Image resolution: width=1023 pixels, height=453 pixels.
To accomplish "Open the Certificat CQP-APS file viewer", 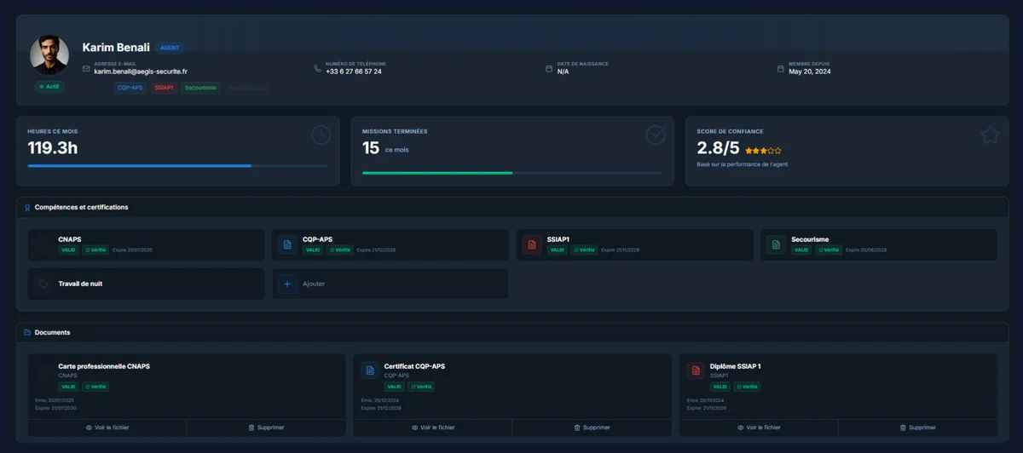I will click(433, 427).
